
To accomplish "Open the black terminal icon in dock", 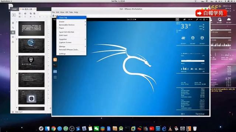I will [127, 129].
